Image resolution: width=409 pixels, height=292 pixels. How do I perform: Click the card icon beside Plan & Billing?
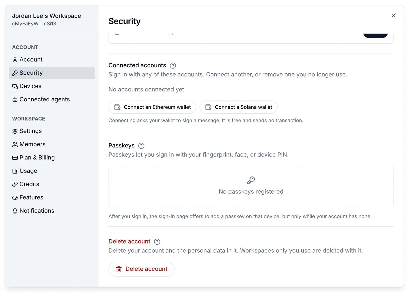pyautogui.click(x=15, y=158)
